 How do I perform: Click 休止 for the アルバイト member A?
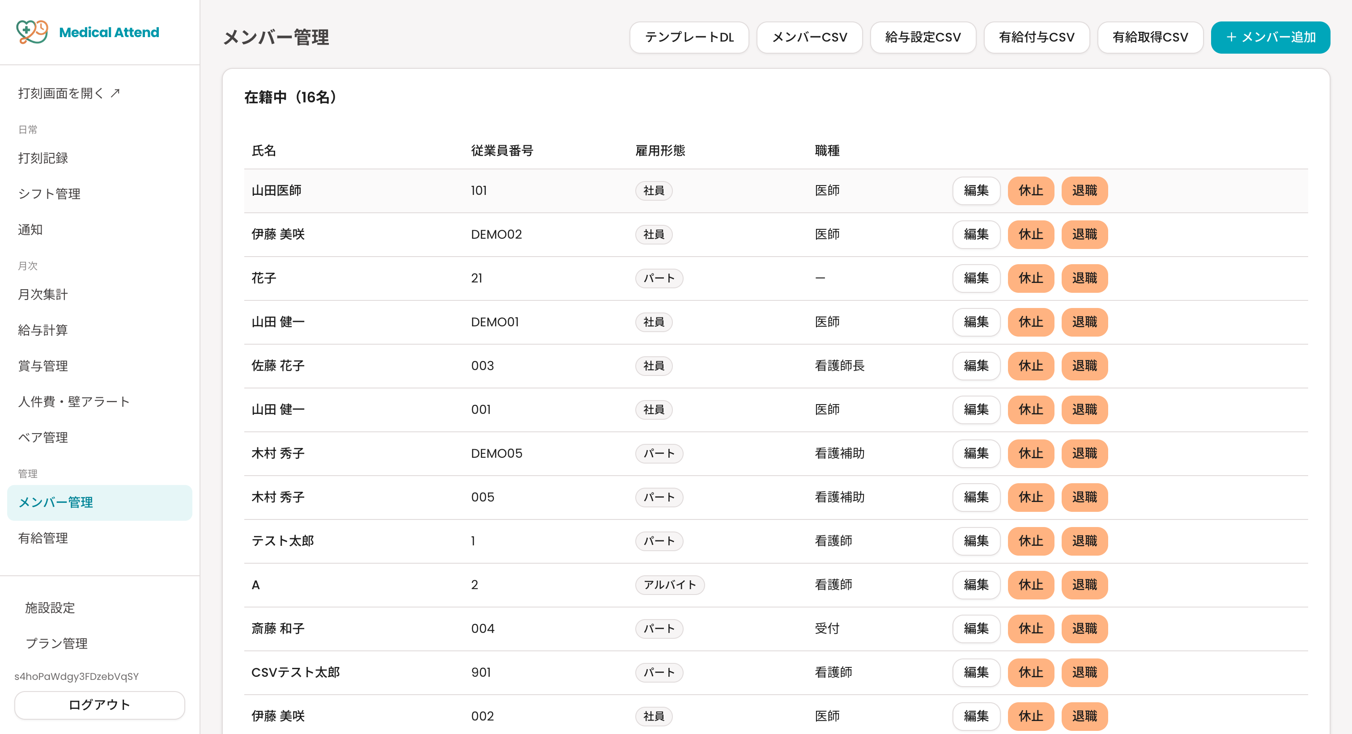point(1031,585)
